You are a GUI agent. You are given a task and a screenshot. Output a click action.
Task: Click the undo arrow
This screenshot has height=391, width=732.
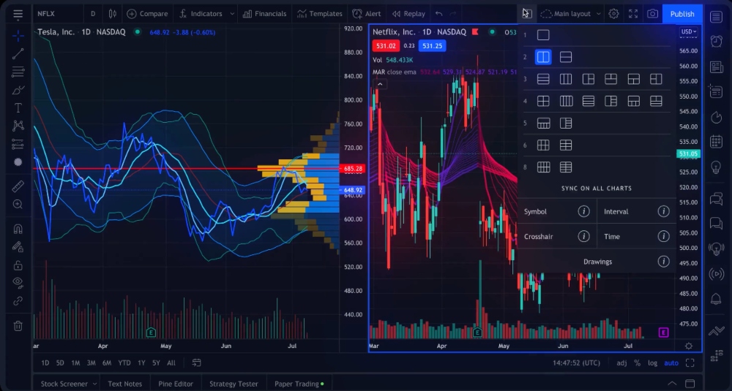[438, 14]
